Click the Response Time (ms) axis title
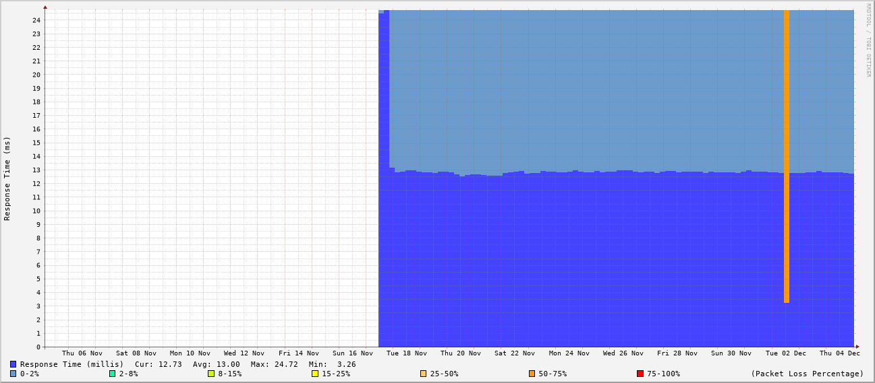 (x=7, y=178)
